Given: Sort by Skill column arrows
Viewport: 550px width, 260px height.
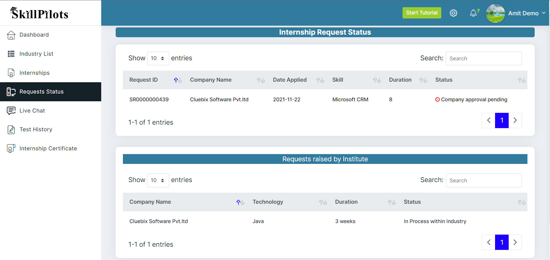Looking at the screenshot, I should coord(377,80).
